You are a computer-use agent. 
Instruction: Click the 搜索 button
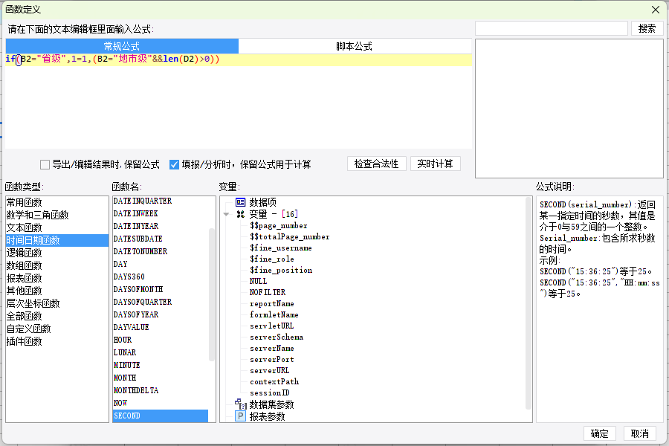pos(647,28)
